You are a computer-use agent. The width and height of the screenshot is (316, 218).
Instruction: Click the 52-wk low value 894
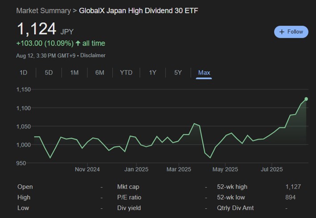click(x=291, y=197)
